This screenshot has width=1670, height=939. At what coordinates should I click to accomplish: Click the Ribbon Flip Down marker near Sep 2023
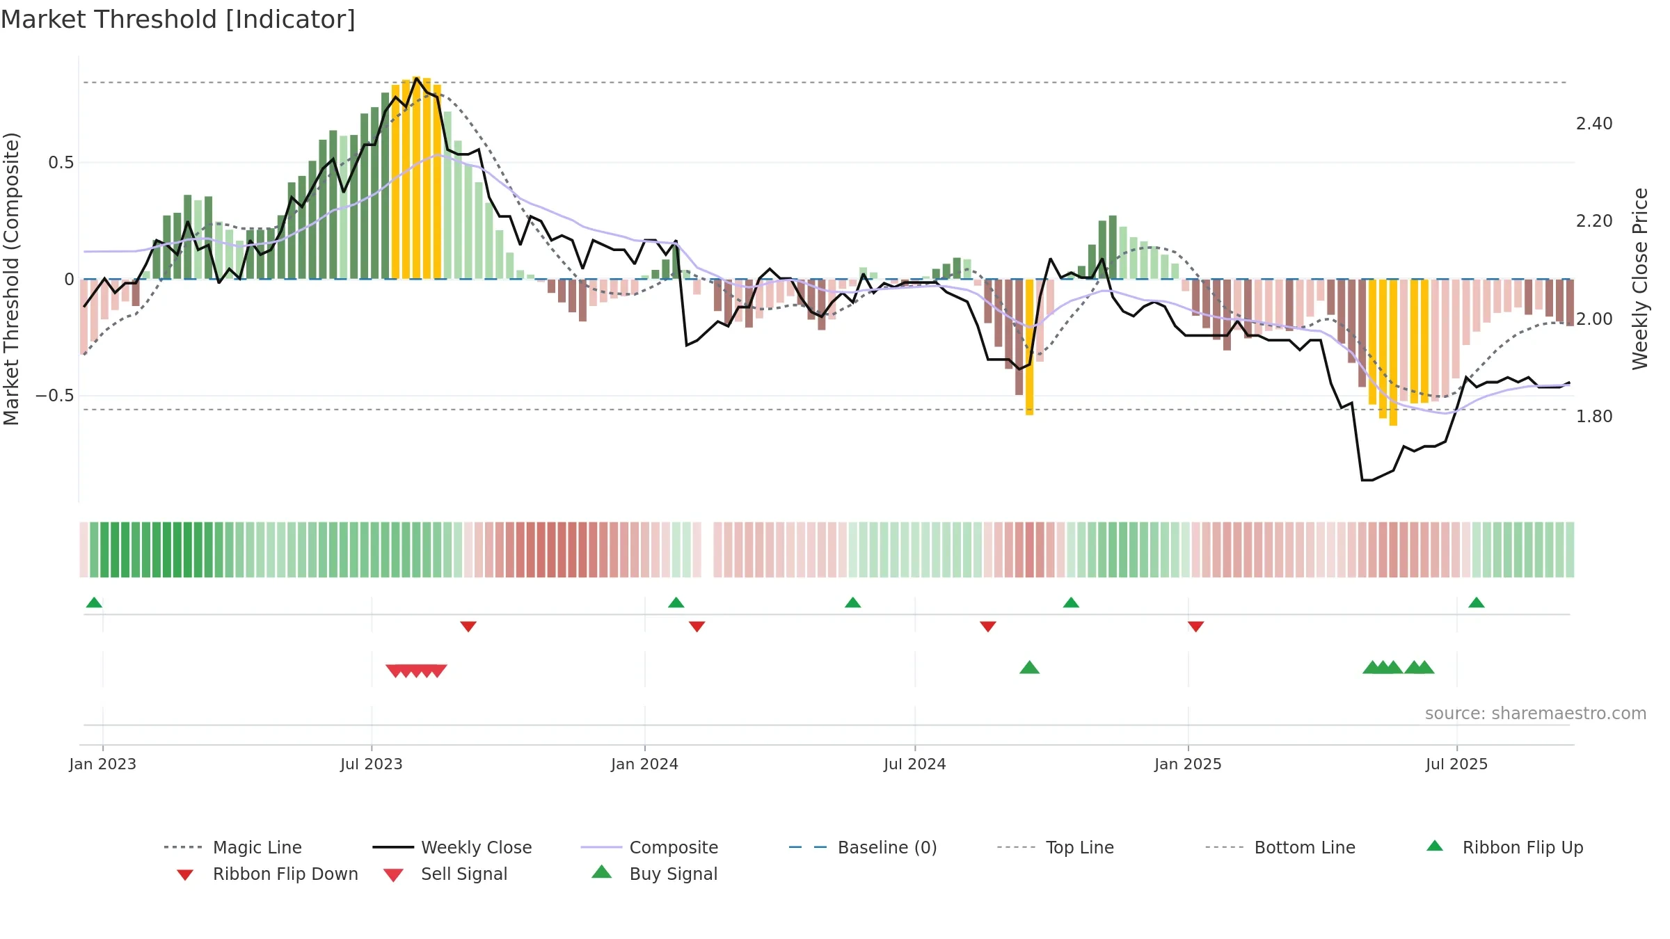click(468, 627)
